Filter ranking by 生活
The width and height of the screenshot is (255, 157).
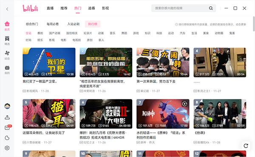pyautogui.click(x=194, y=33)
